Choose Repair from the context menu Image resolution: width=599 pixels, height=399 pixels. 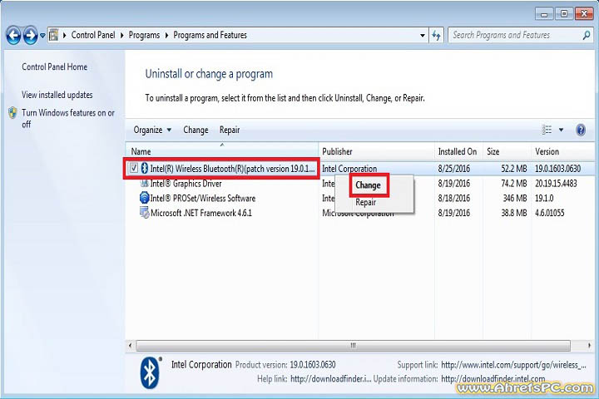365,202
